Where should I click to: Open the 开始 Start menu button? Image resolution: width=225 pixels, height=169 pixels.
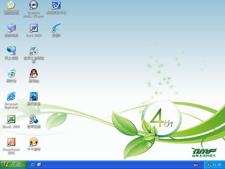pos(13,164)
